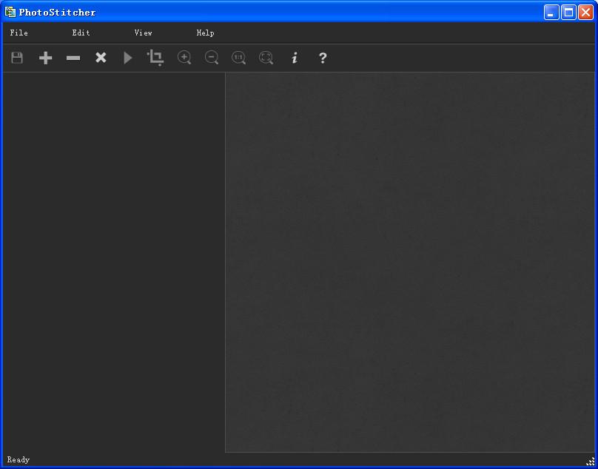Close the PhotoStitcher window
Viewport: 598px width, 469px height.
pos(585,12)
